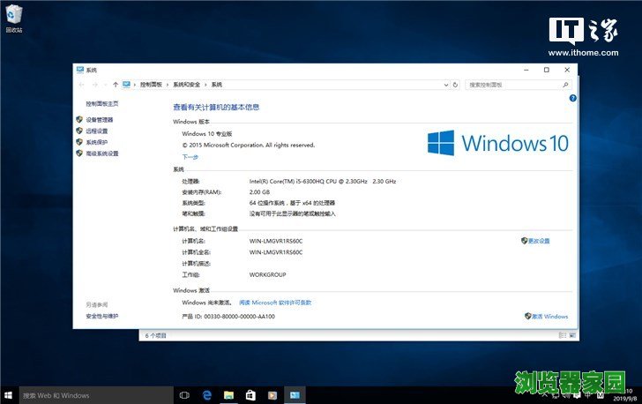This screenshot has width=642, height=404.
Task: Open Task View from the taskbar
Action: click(x=185, y=395)
